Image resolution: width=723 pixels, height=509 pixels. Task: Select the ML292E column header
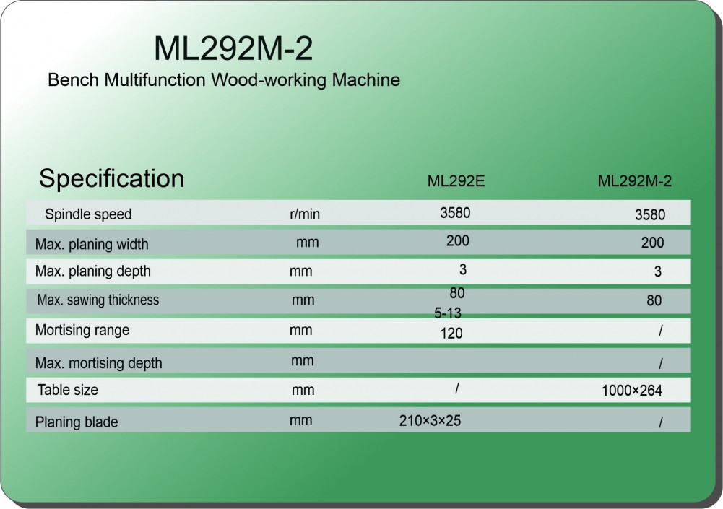(456, 181)
